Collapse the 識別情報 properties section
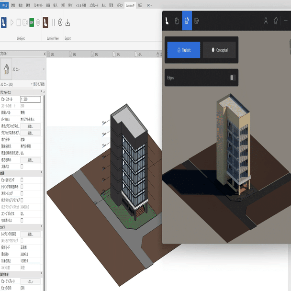The image size is (291, 291). pyautogui.click(x=42, y=274)
